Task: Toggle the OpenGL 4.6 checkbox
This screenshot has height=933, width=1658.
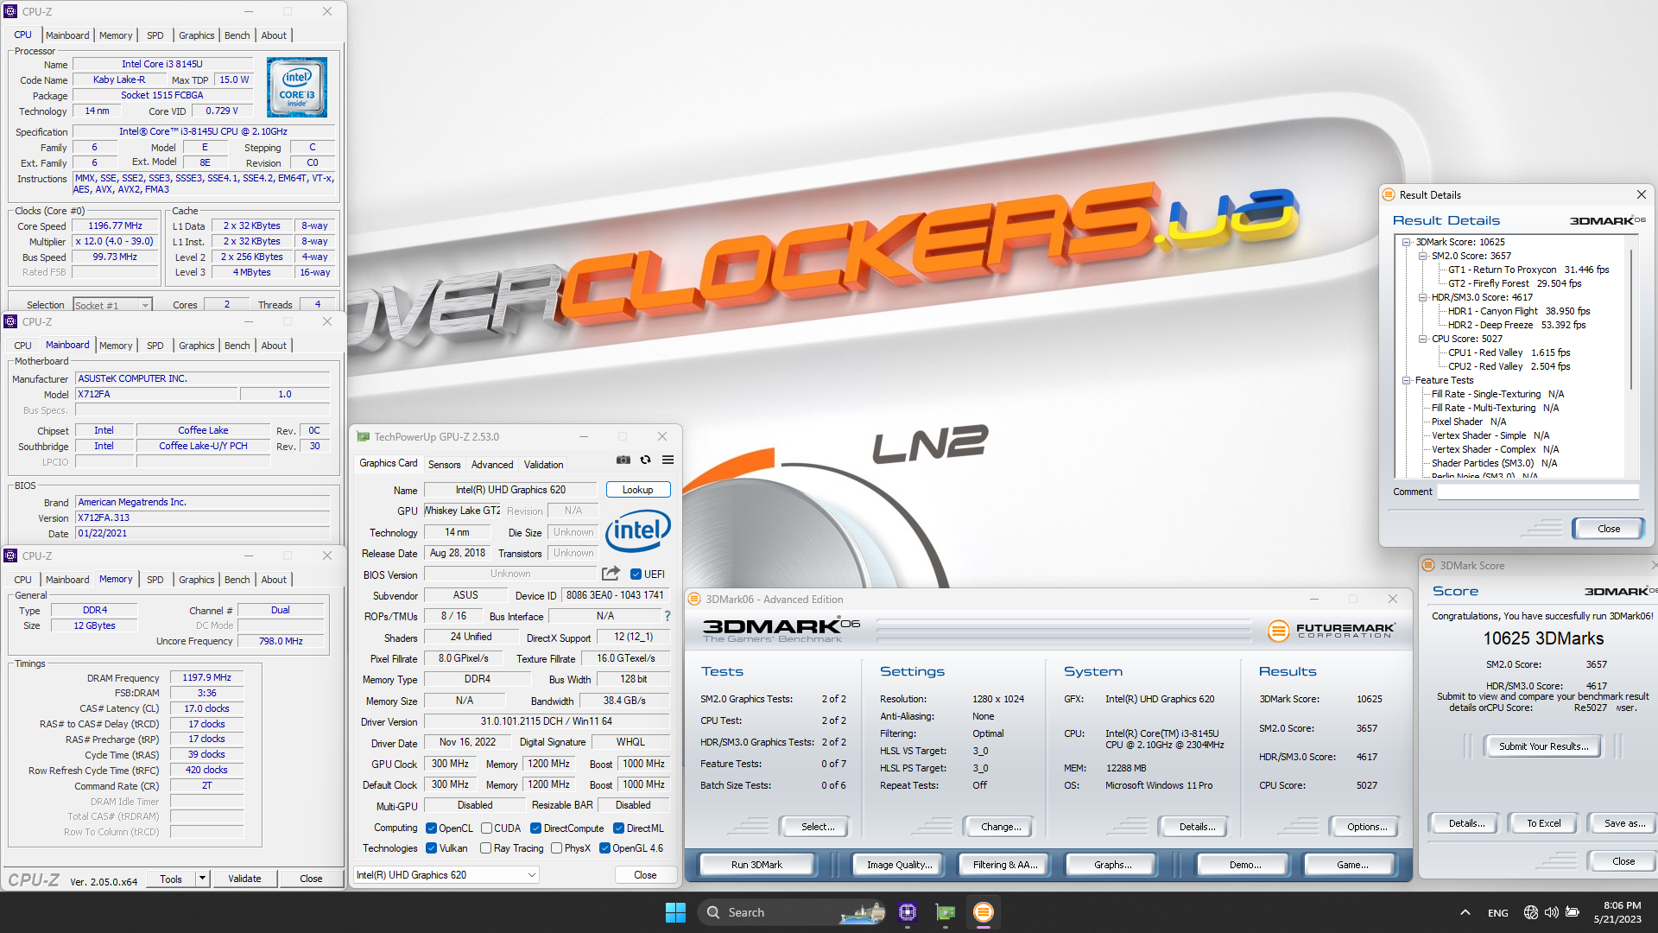Action: click(x=604, y=848)
